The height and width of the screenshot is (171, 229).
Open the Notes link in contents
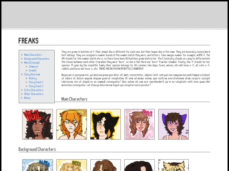[x=27, y=98]
